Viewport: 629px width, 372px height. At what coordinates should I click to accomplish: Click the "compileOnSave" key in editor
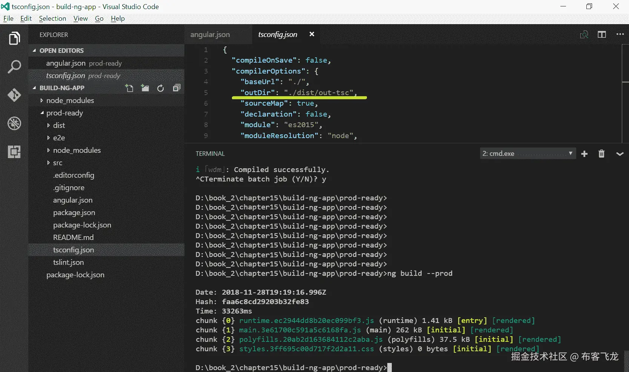[264, 60]
